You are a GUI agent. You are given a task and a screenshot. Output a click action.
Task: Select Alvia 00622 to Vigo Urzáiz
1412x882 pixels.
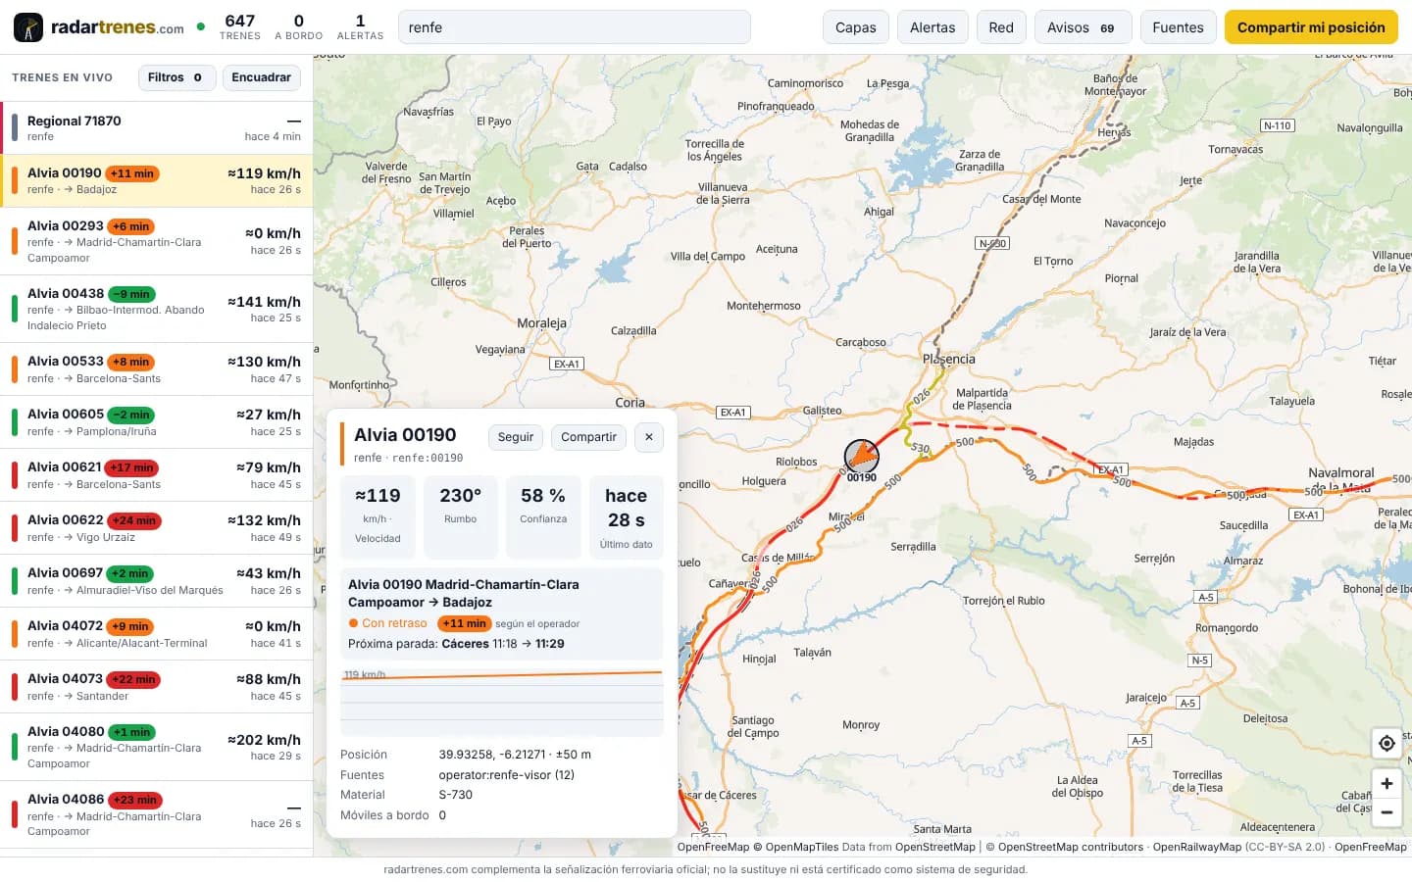[157, 528]
